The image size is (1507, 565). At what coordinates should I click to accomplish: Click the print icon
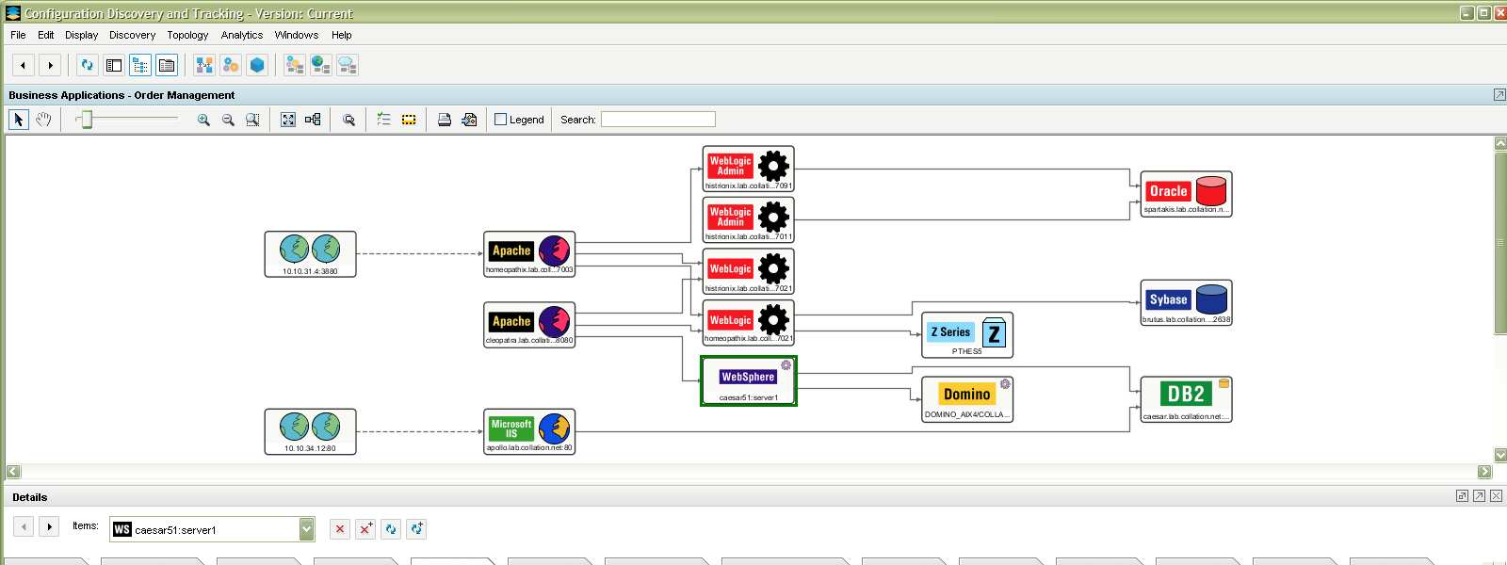(x=445, y=120)
